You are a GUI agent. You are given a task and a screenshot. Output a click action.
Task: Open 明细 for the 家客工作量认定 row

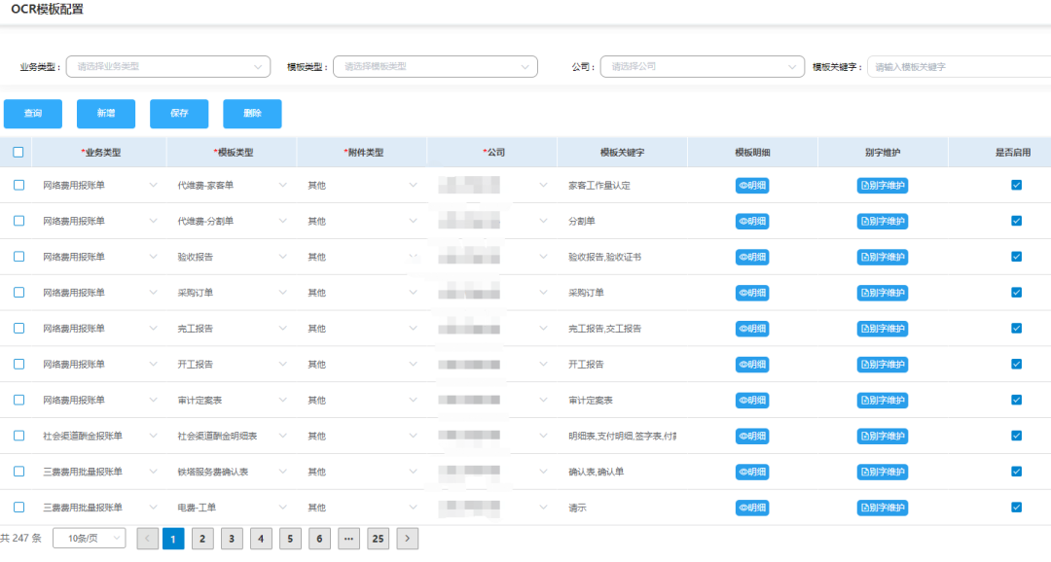point(752,186)
